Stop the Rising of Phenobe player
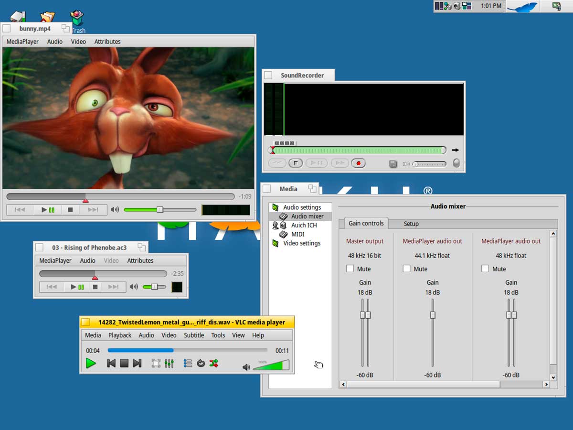Screen dimensions: 573x430 [95, 287]
